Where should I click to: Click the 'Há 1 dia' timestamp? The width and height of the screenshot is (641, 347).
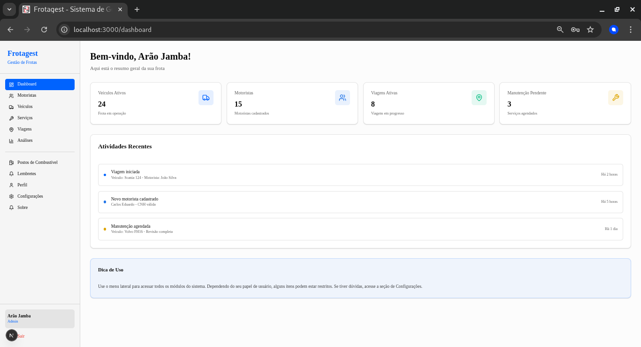coord(611,229)
